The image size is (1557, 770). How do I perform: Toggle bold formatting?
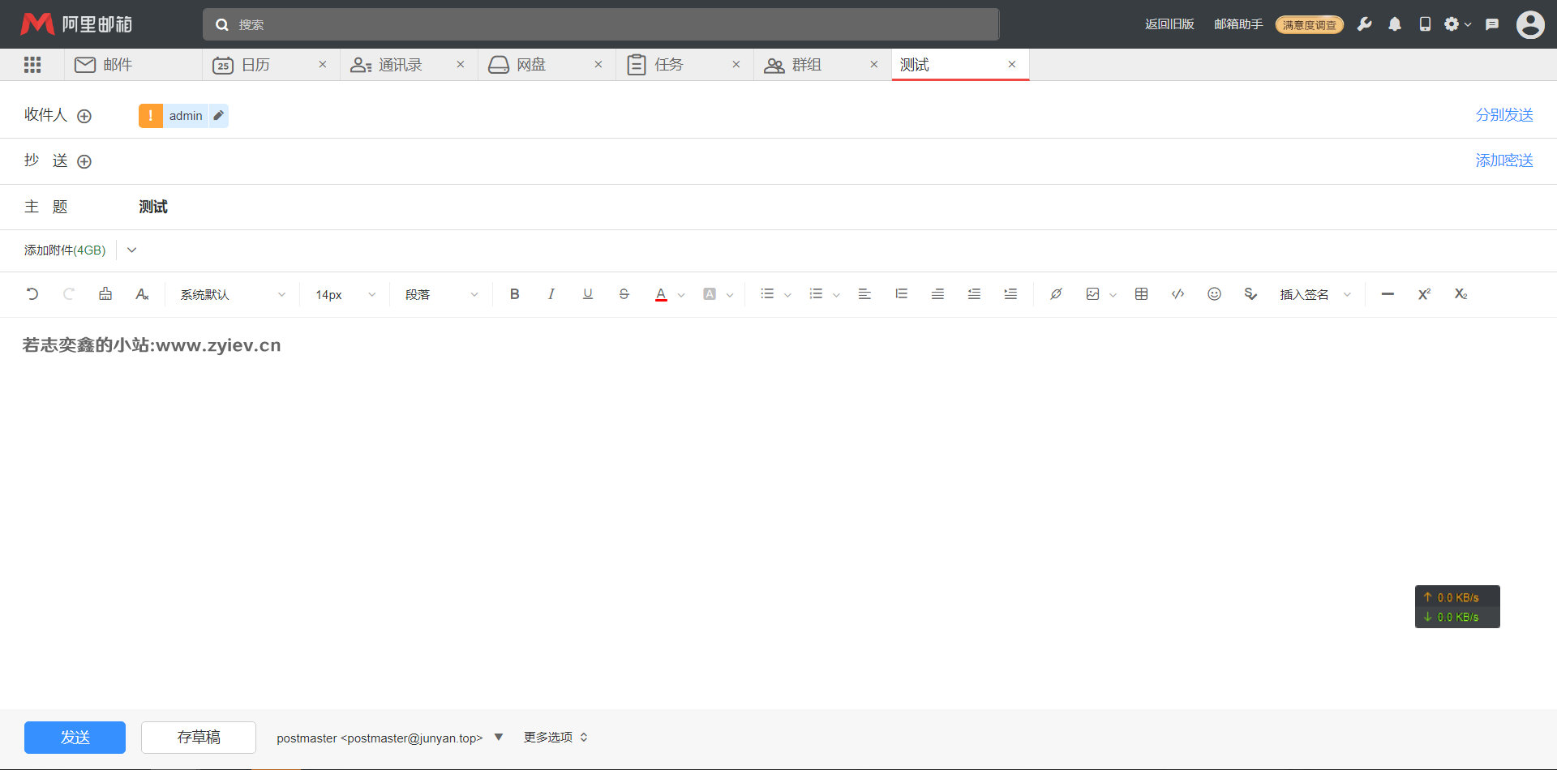514,294
